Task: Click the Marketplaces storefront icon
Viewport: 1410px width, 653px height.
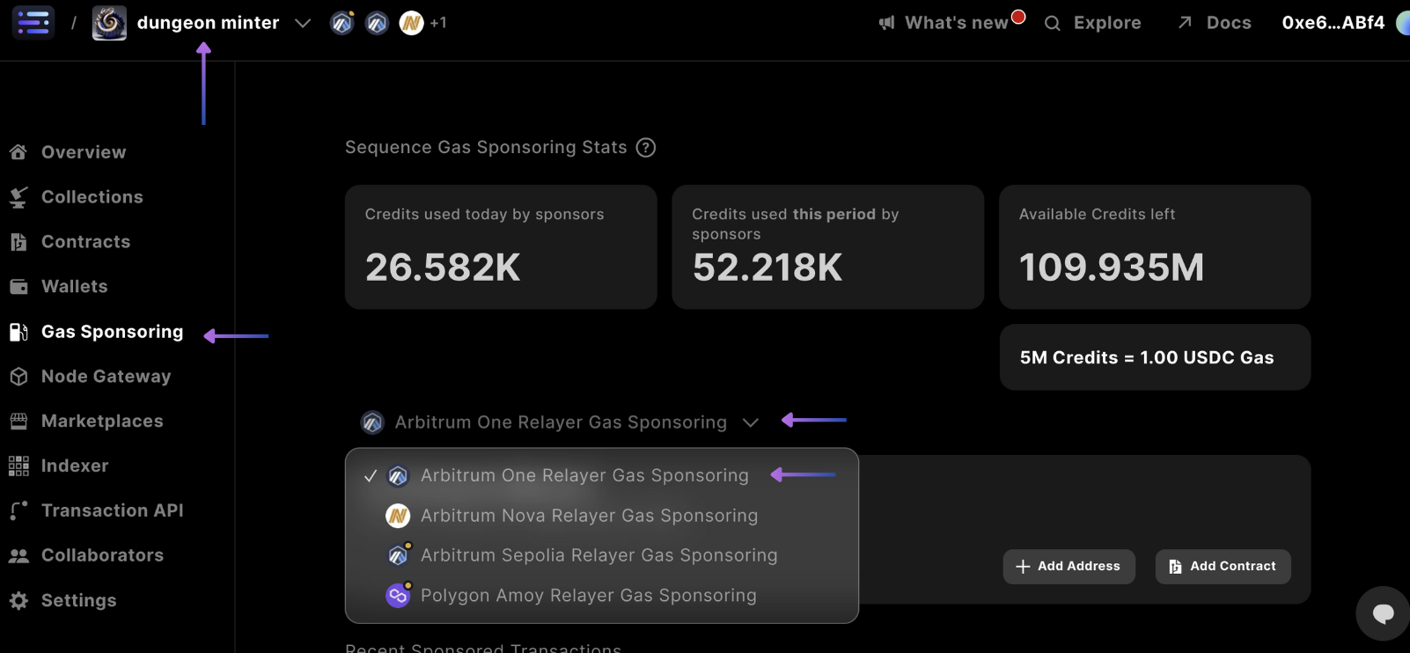Action: (18, 422)
